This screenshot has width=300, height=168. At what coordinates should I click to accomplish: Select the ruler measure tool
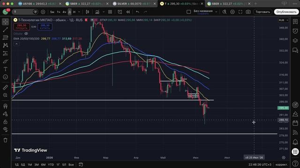(x=5, y=87)
